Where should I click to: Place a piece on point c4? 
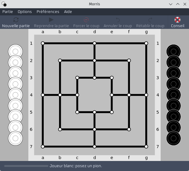tap(77, 95)
